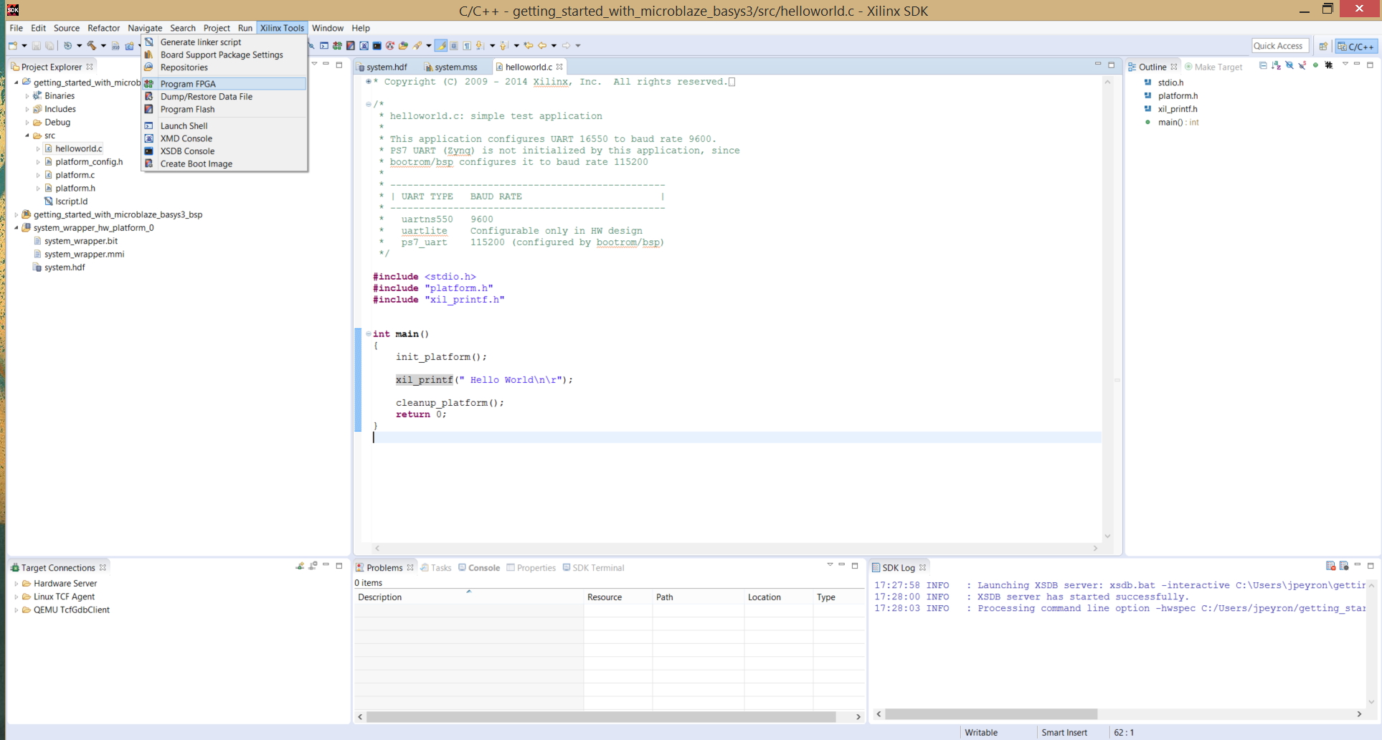
Task: Open the build dropdown arrow next to hammer
Action: [x=103, y=46]
